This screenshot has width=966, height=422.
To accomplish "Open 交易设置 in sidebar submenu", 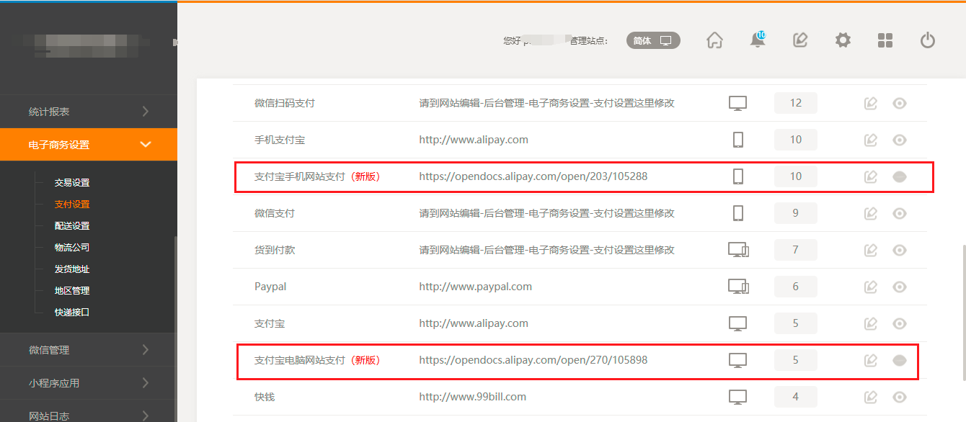I will pyautogui.click(x=72, y=183).
